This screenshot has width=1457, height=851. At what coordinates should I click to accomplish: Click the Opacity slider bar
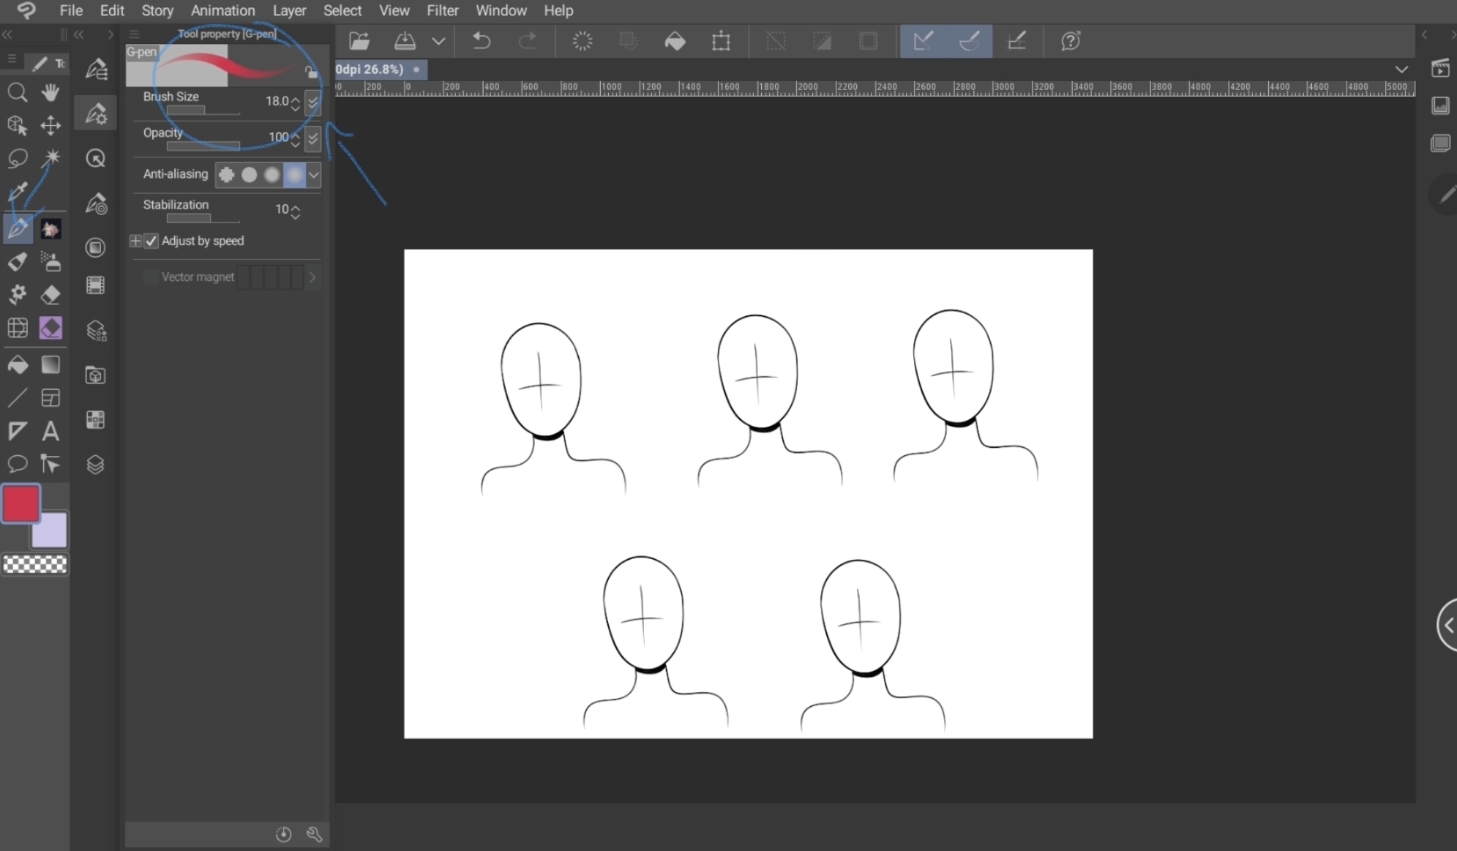pyautogui.click(x=203, y=146)
